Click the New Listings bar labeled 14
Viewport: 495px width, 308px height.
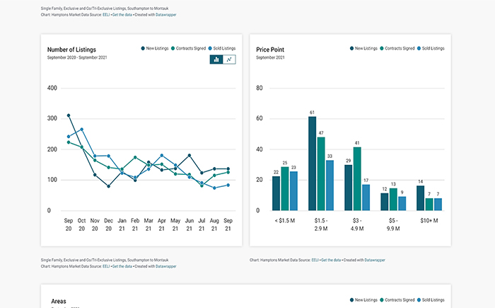click(421, 198)
